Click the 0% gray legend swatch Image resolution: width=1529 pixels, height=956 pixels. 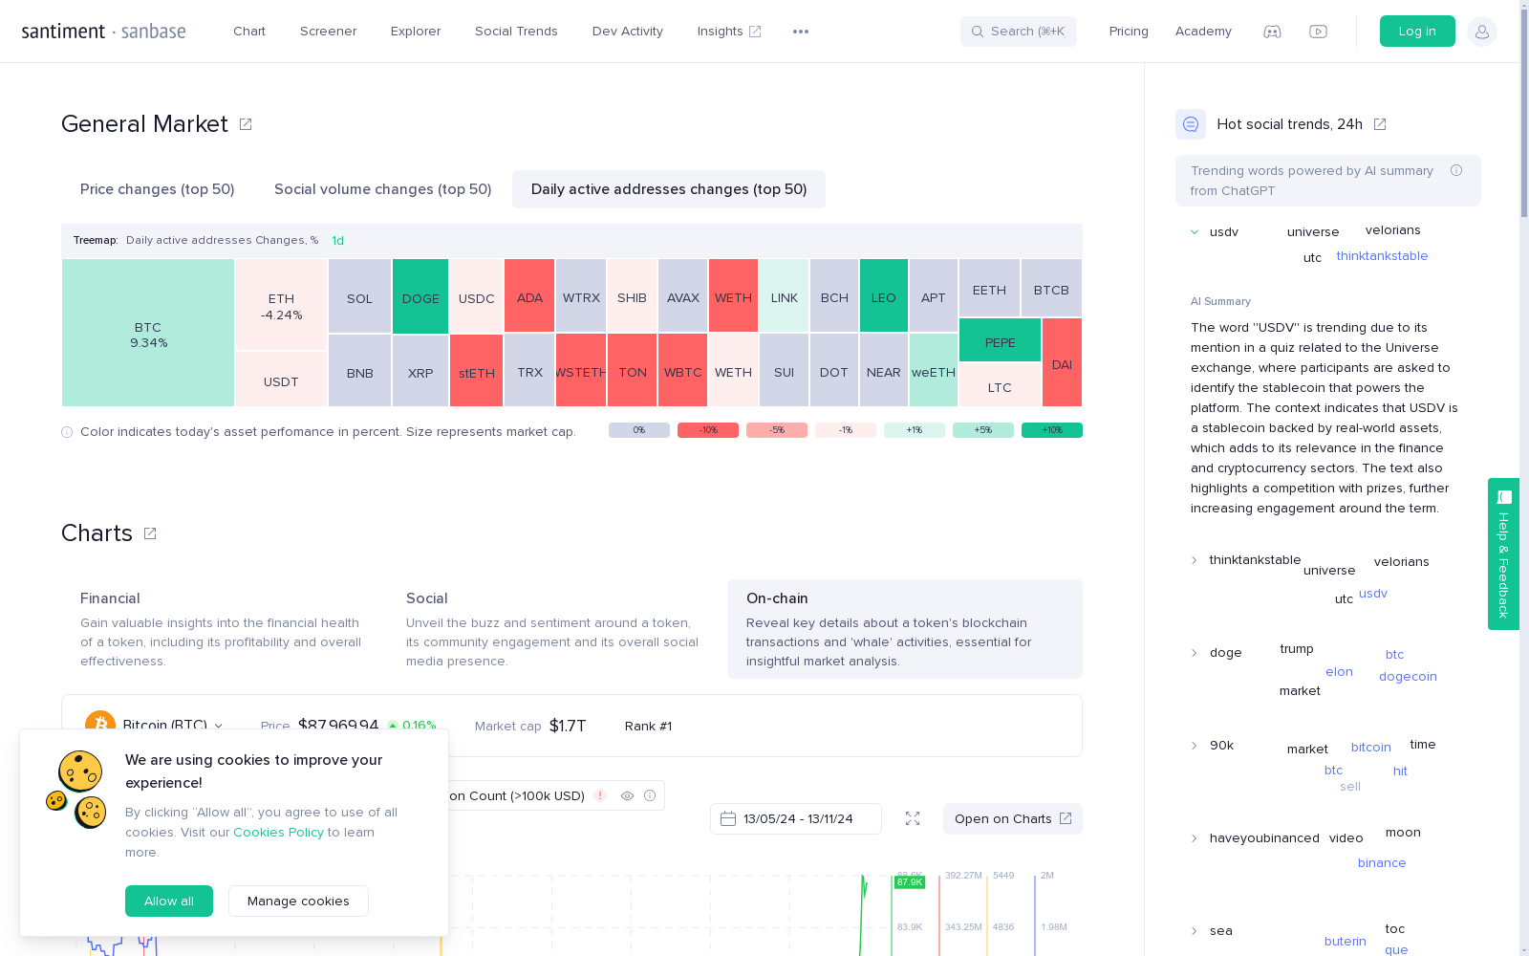coord(639,430)
